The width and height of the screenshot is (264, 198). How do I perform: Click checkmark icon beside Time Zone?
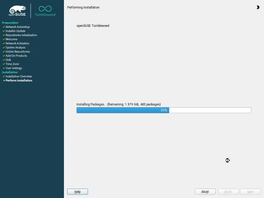[4, 64]
